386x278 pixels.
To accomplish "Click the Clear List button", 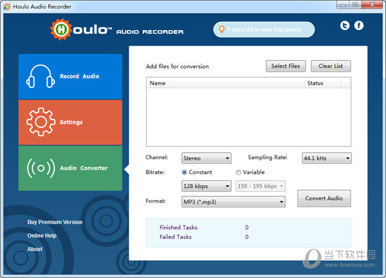I will click(331, 66).
